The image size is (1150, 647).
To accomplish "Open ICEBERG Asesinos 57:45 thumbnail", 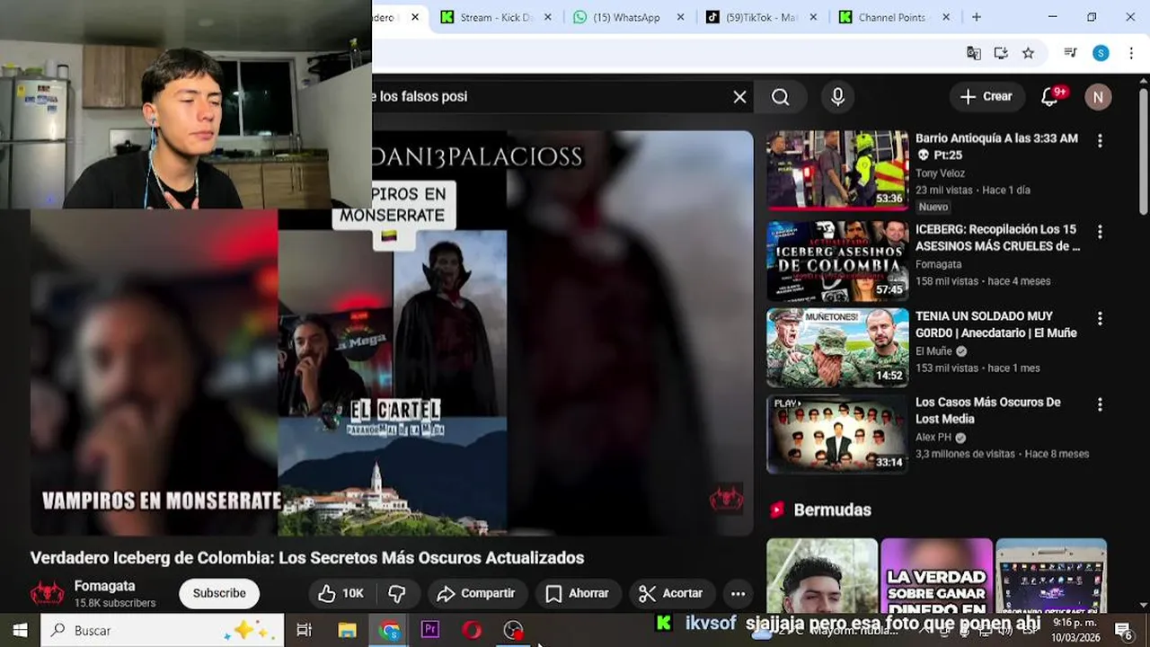I will [837, 261].
